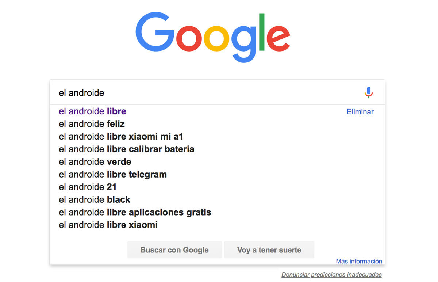Image resolution: width=438 pixels, height=282 pixels.
Task: Select "el androide libre telegram" suggestion
Action: coord(112,174)
